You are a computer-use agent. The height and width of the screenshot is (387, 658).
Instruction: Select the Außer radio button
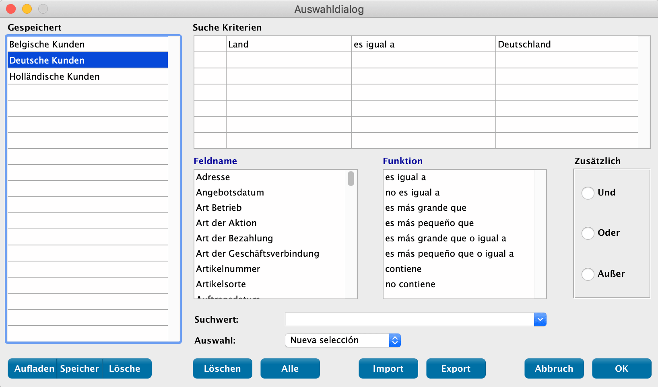(x=588, y=274)
